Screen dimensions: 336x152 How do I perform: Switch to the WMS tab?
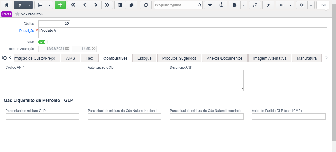click(x=70, y=58)
